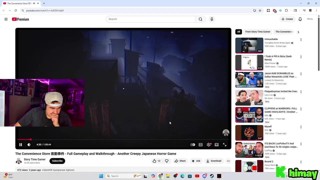Viewport: 320px width, 180px height.
Task: Select the All filter chip
Action: [238, 32]
